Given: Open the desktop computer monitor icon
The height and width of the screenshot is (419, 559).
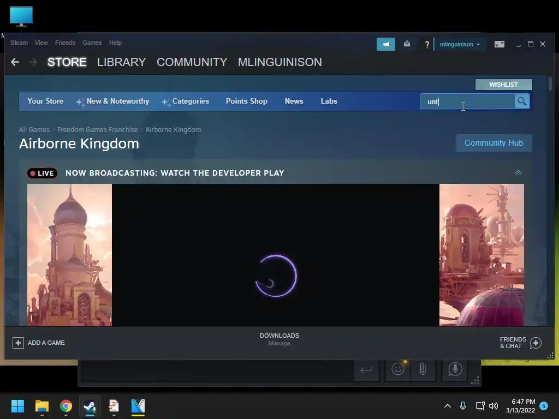Looking at the screenshot, I should (x=21, y=16).
